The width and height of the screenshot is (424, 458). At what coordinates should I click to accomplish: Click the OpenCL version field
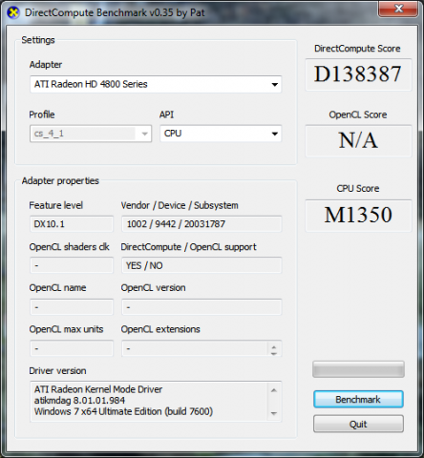(x=201, y=307)
